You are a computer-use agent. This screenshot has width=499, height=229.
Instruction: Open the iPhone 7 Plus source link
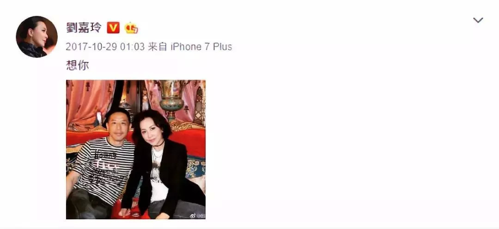pos(201,47)
